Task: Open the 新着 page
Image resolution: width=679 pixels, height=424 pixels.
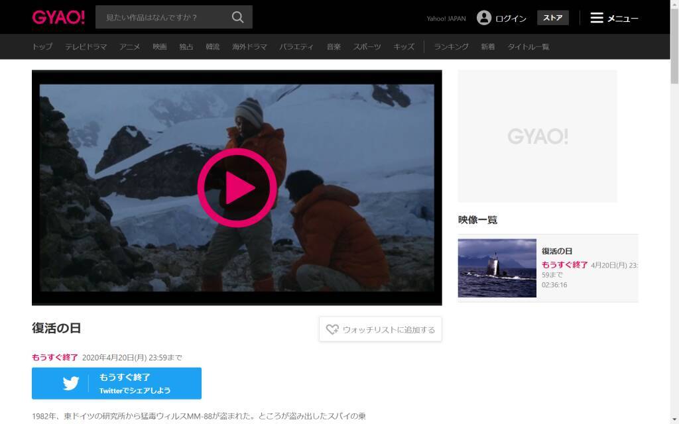Action: click(x=487, y=47)
